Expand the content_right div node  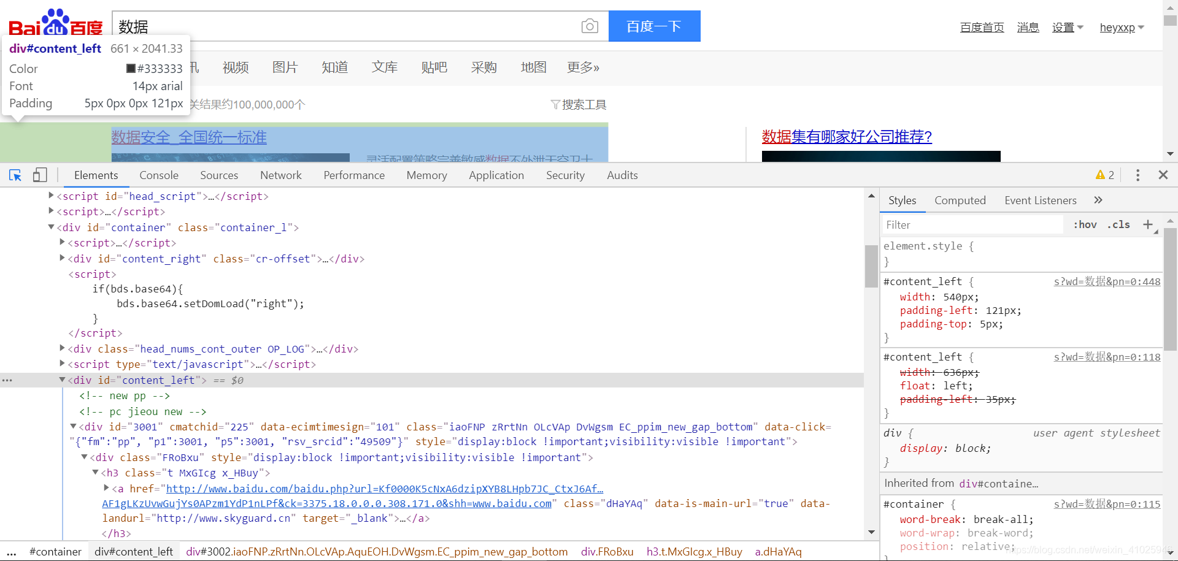coord(63,258)
